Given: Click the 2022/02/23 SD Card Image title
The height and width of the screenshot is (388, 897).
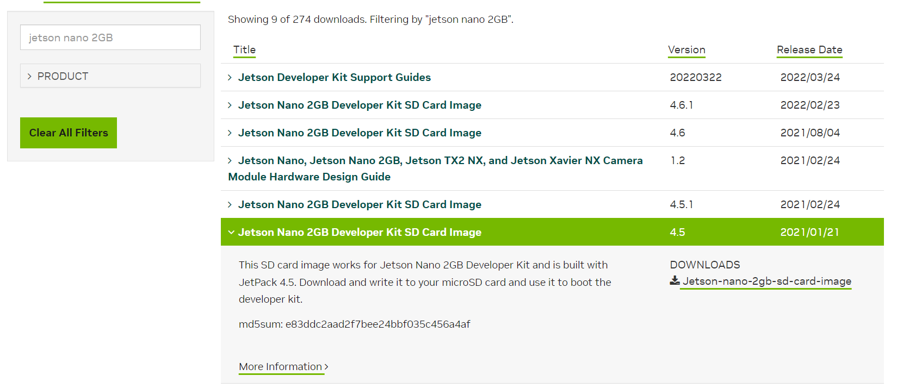Looking at the screenshot, I should coord(360,105).
